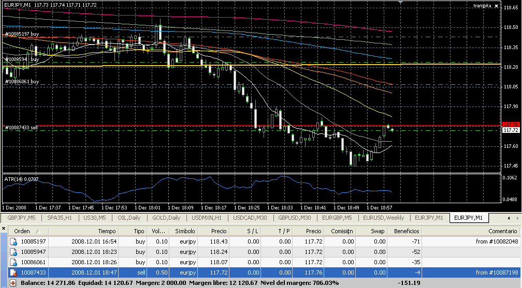Click the -35 profit value

pos(415,262)
